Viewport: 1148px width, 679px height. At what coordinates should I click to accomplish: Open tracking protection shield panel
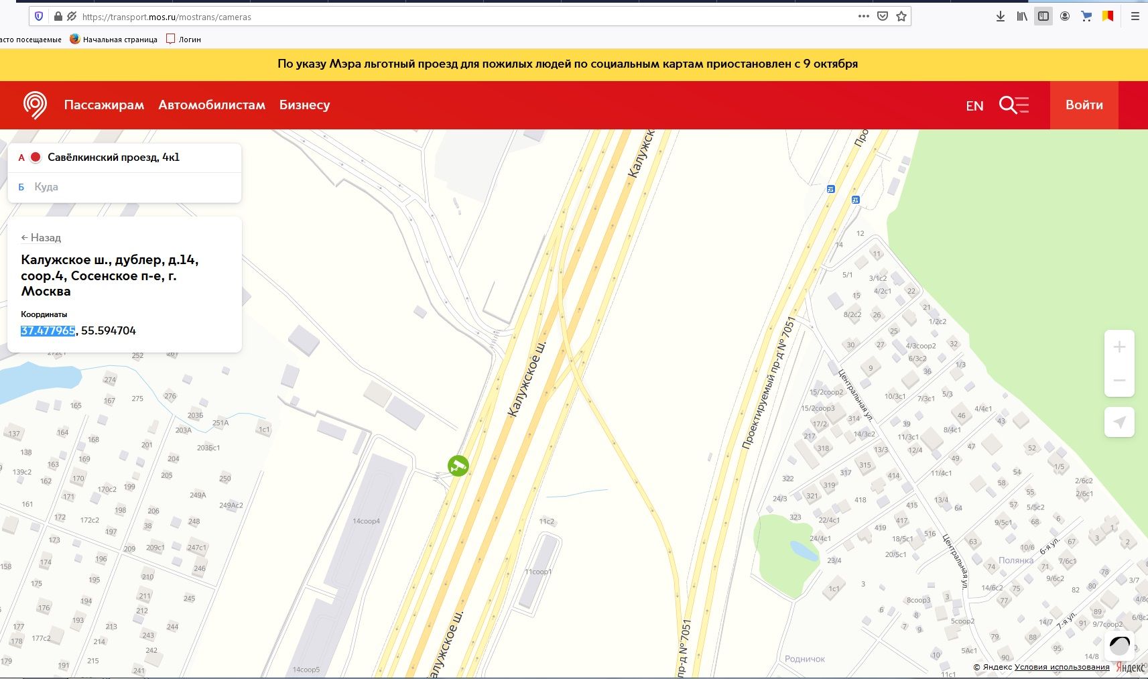[x=39, y=17]
